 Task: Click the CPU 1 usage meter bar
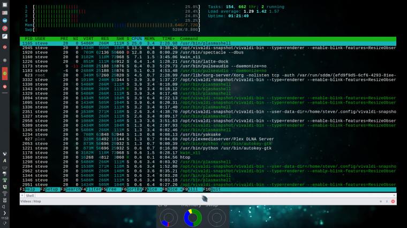[x=112, y=7]
